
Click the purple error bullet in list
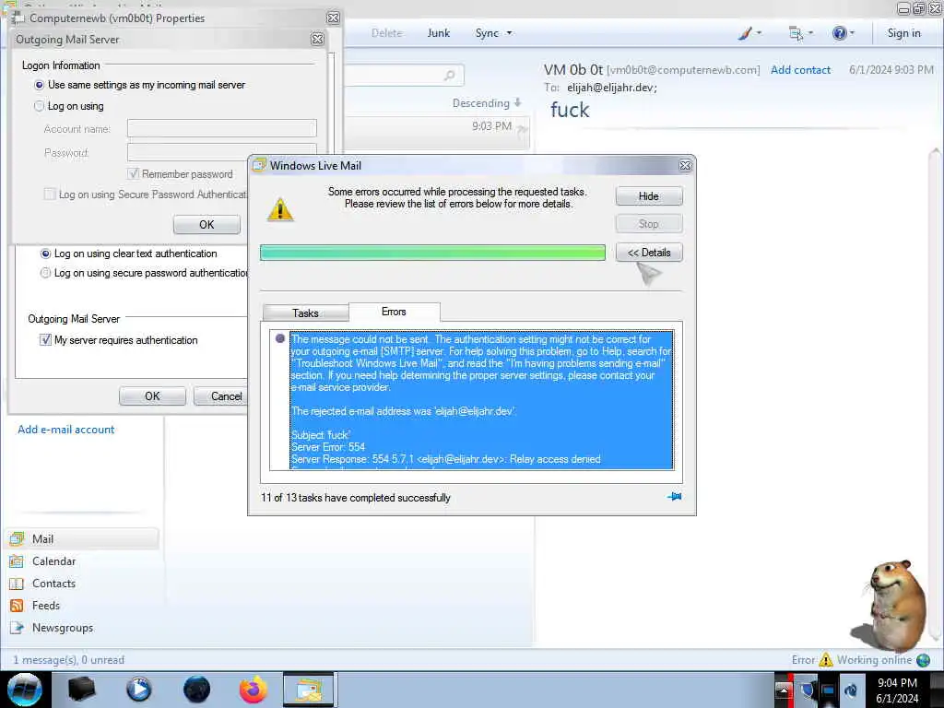[x=280, y=338]
